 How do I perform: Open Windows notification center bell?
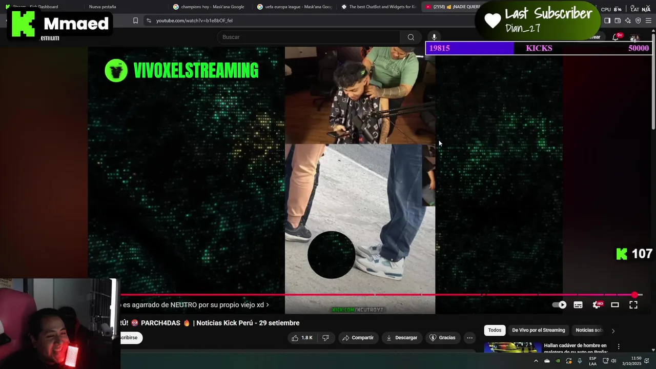[x=647, y=361]
